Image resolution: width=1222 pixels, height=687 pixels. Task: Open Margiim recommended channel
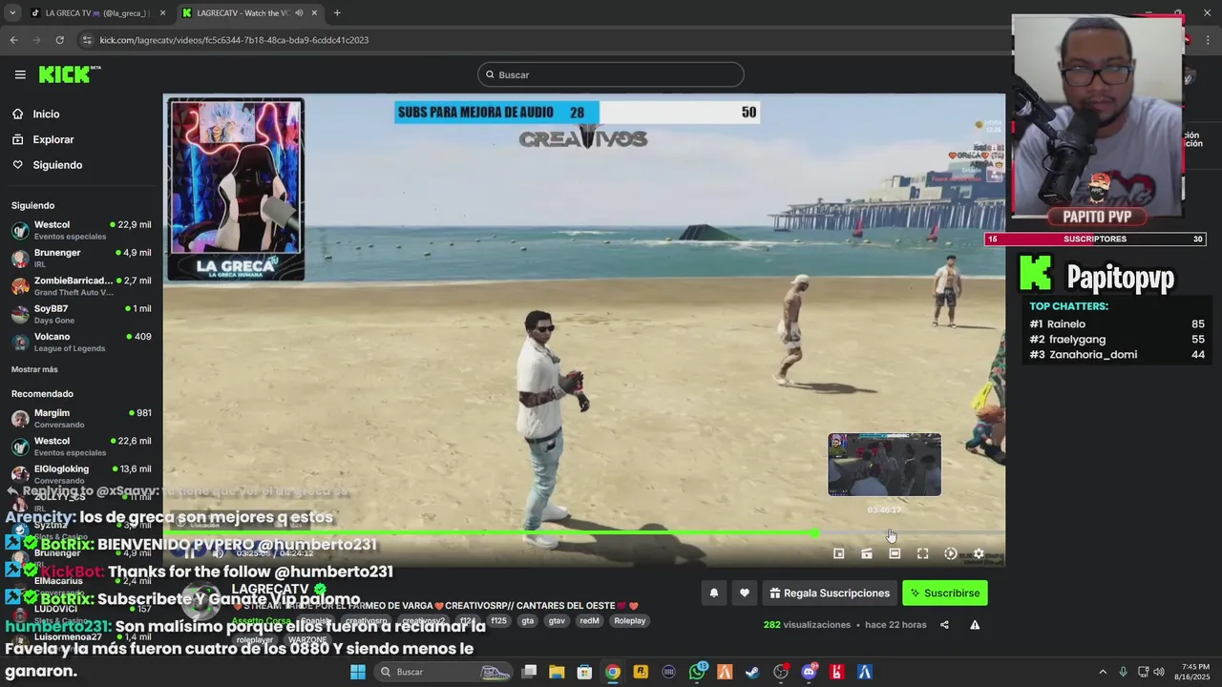tap(81, 418)
